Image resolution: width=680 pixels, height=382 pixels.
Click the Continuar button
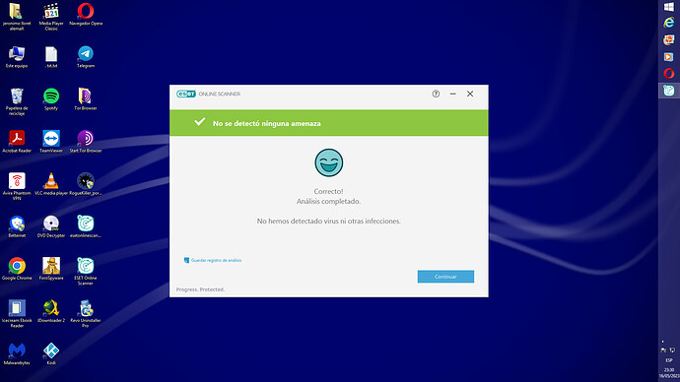[x=445, y=277]
